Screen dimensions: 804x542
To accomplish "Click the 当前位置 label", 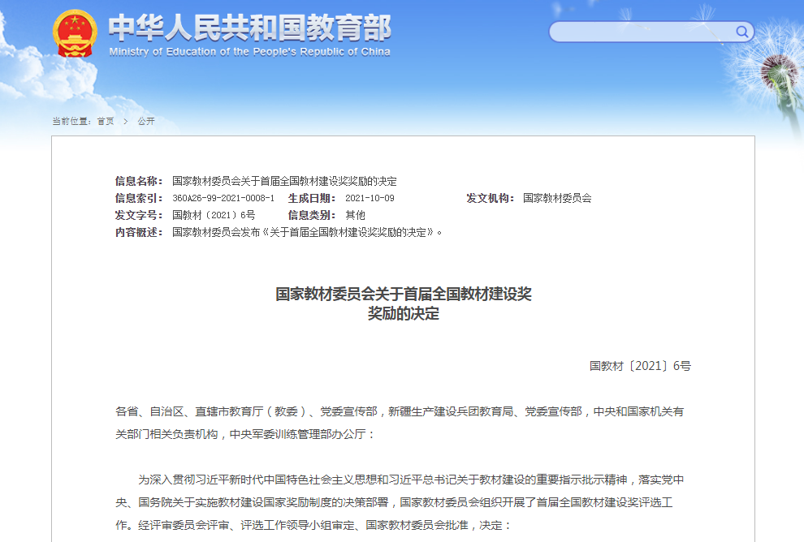I will (x=71, y=122).
